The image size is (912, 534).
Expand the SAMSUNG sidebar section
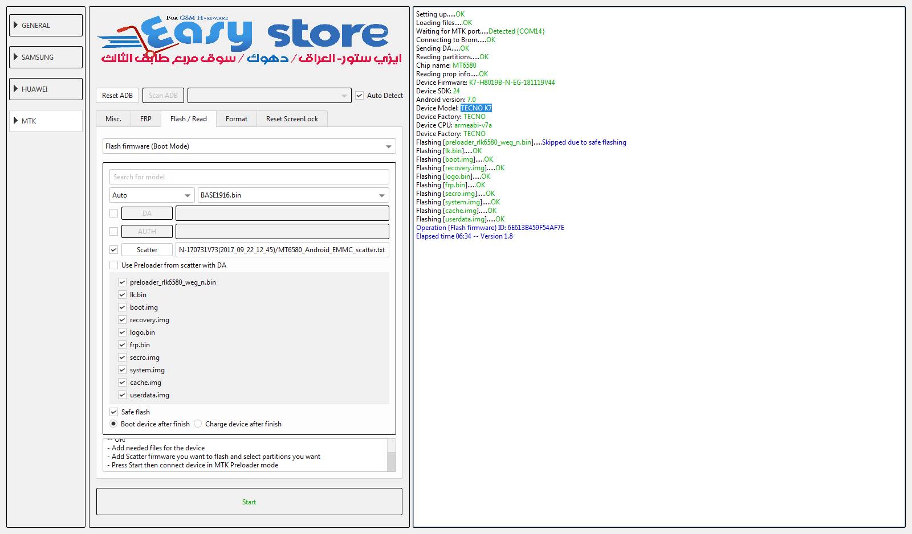click(x=46, y=57)
